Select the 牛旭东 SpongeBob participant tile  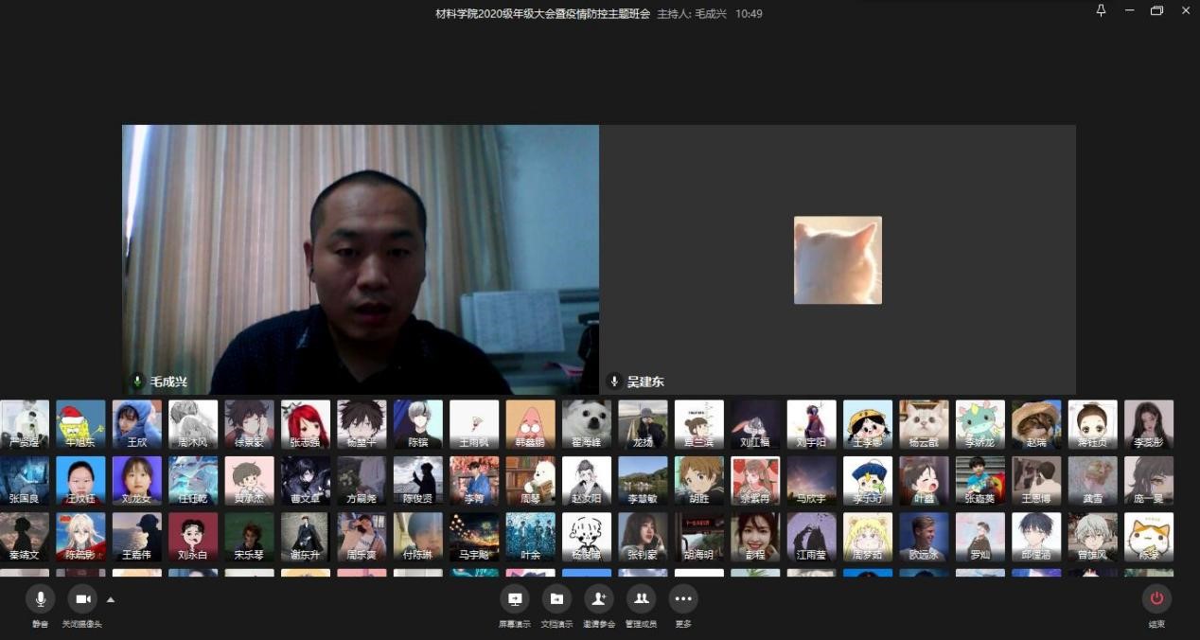click(x=80, y=424)
